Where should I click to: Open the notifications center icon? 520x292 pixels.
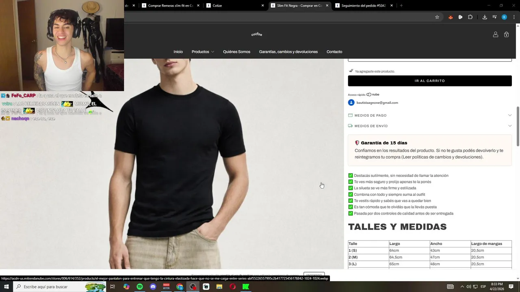(511, 287)
